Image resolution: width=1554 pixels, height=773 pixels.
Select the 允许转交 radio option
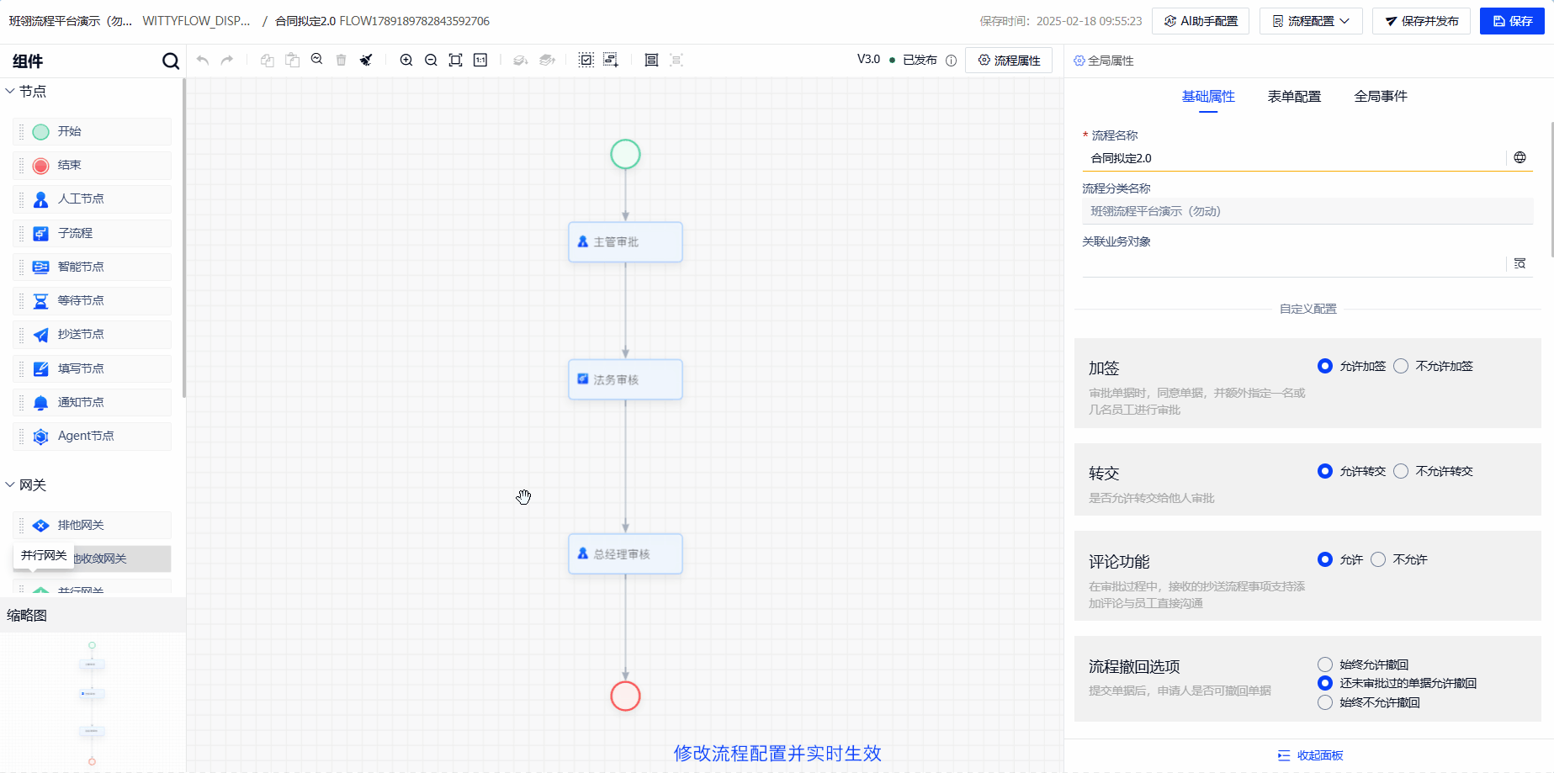(x=1325, y=471)
